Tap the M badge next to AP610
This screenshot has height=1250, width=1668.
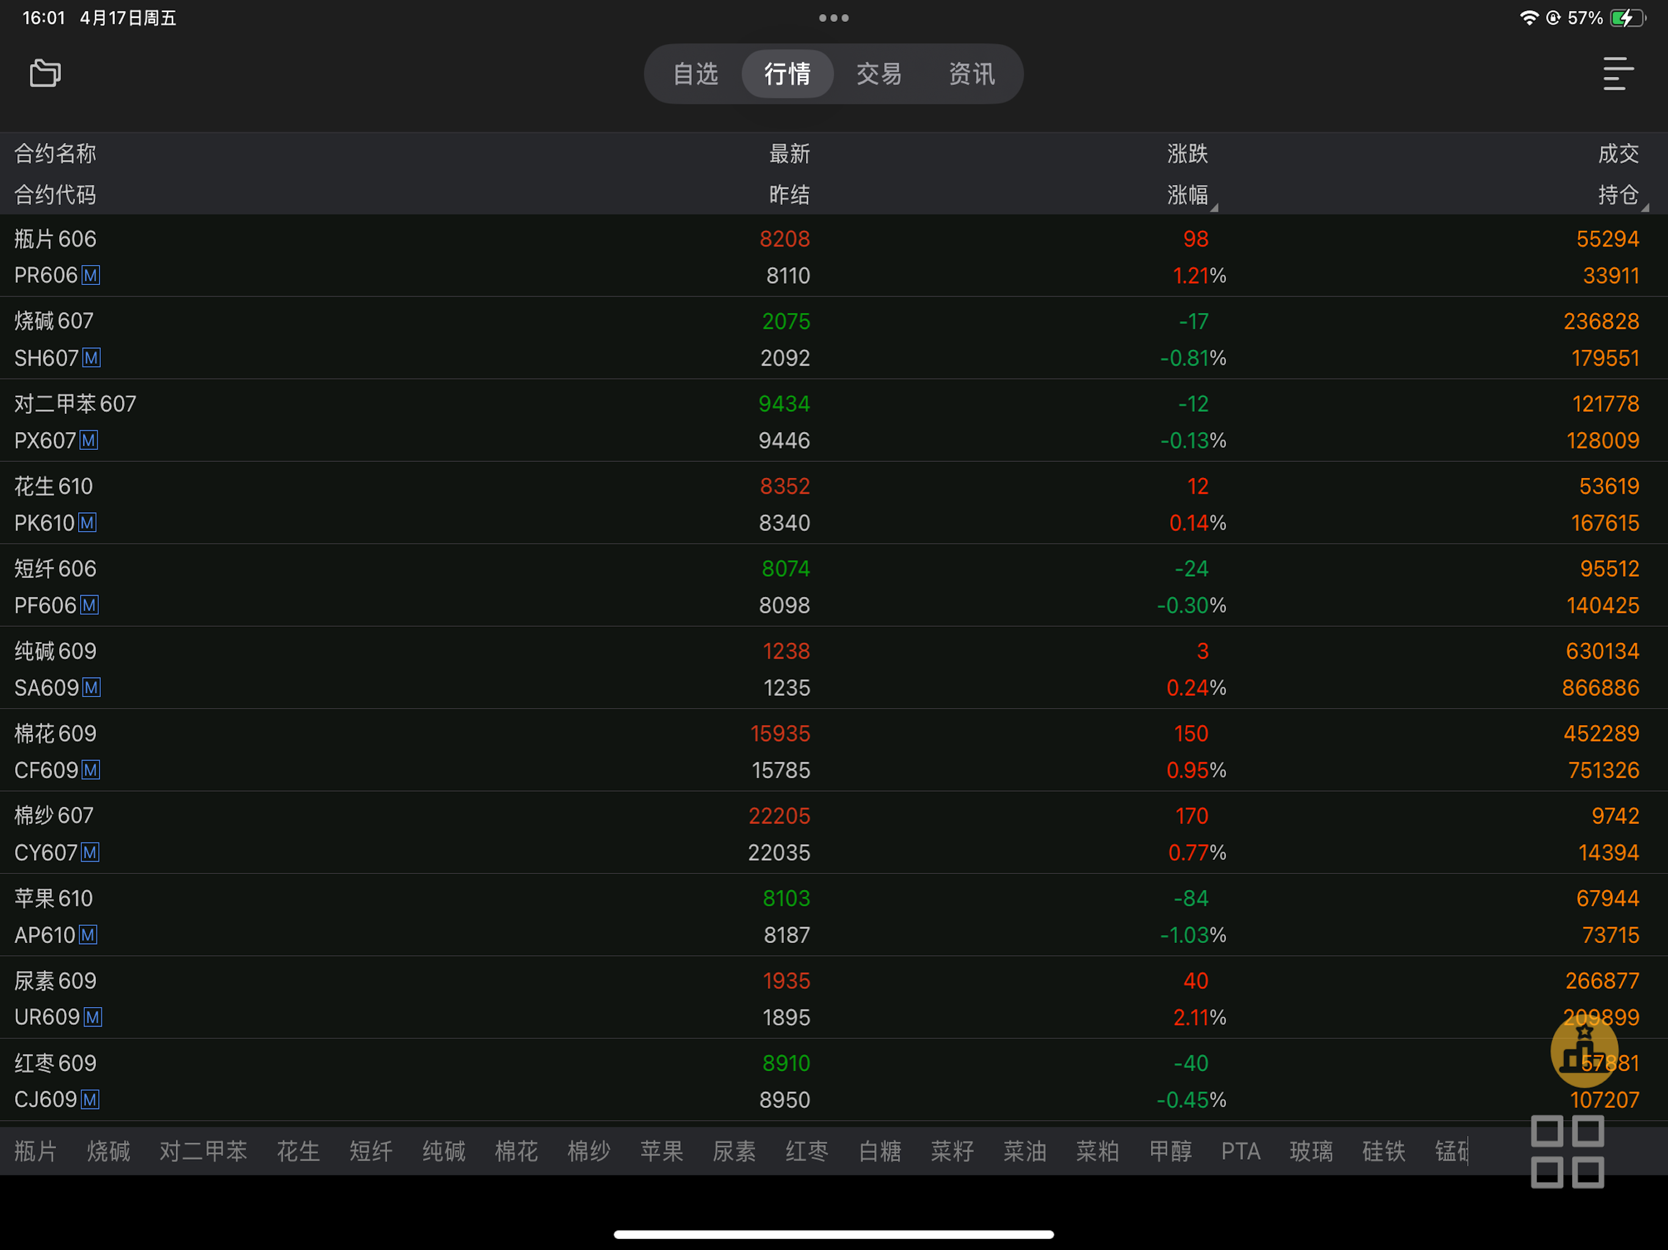pyautogui.click(x=89, y=935)
